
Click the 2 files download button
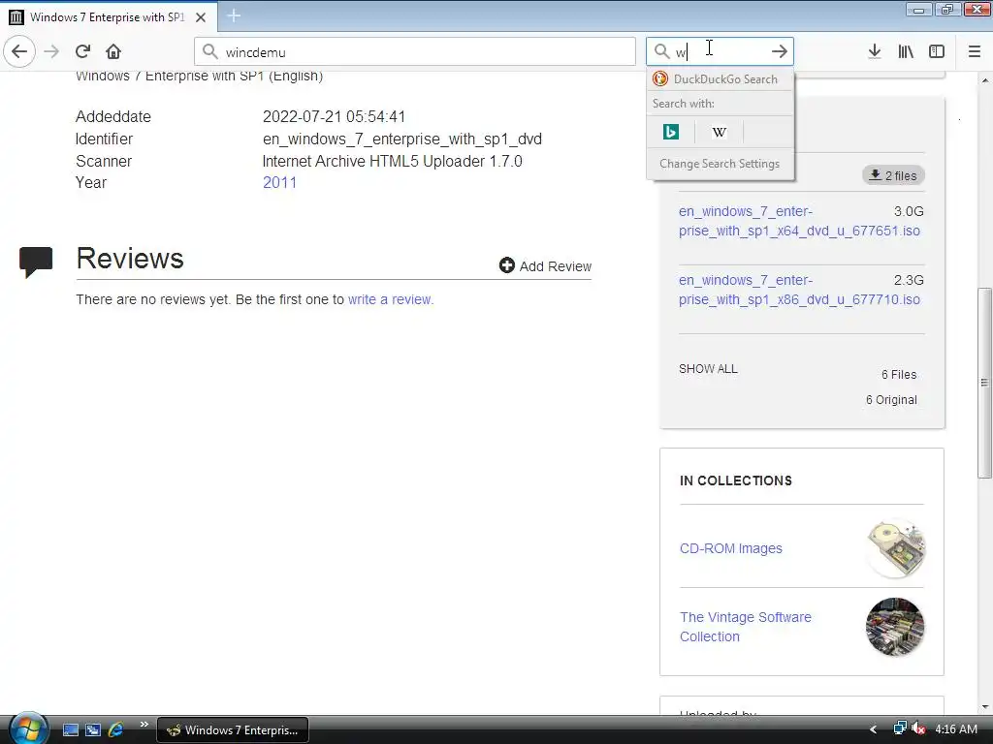tap(893, 175)
